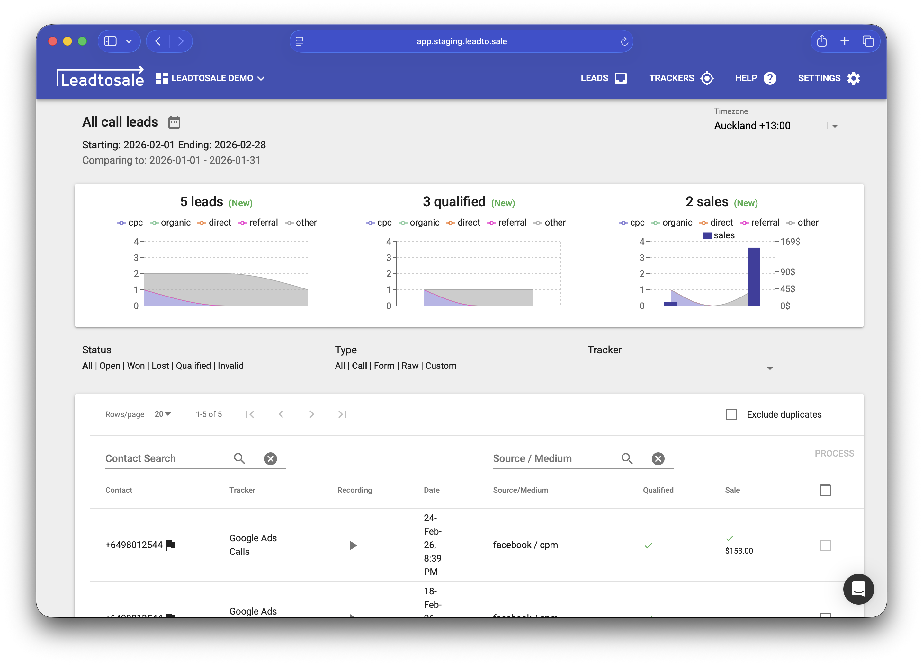Click the Source / Medium search magnifier

click(x=627, y=459)
